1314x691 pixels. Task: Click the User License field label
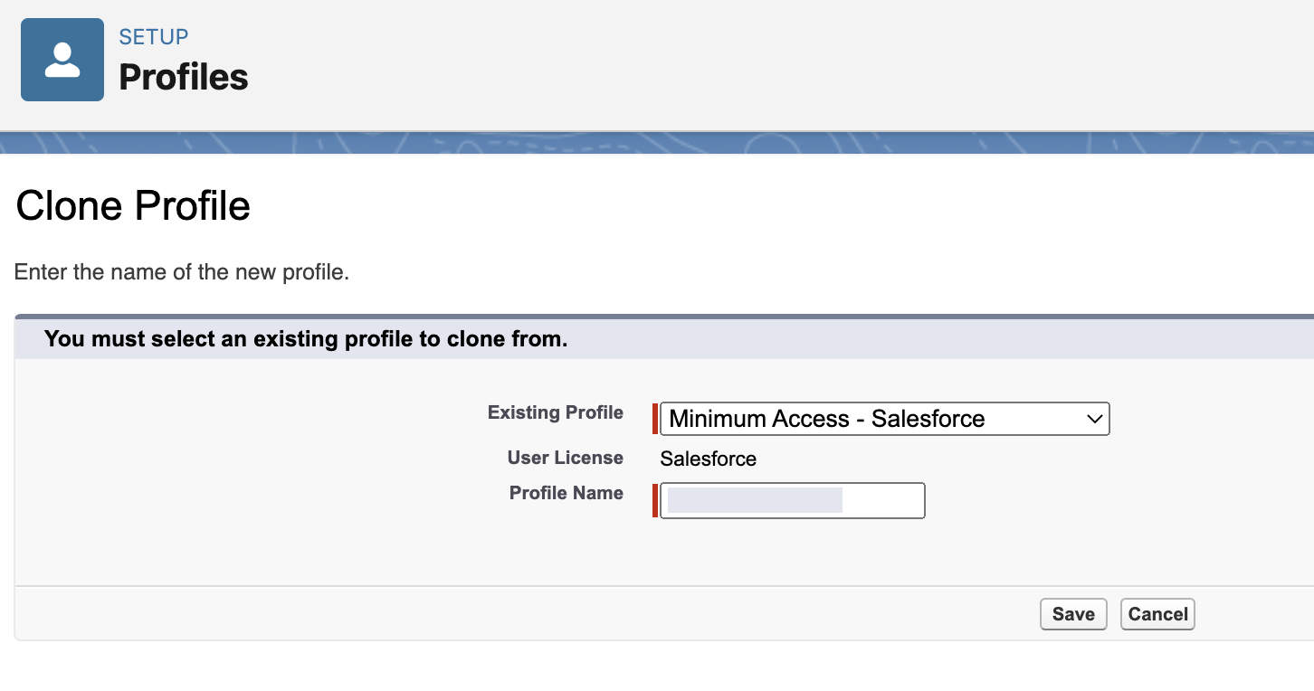click(565, 458)
